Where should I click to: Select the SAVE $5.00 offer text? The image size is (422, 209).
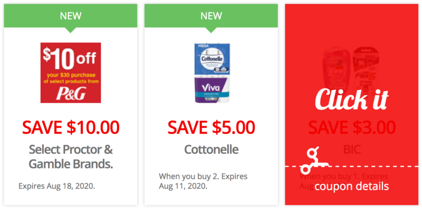[x=212, y=127]
